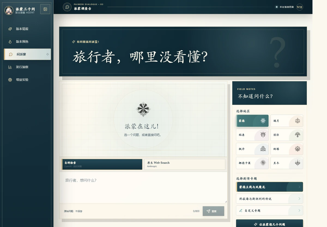This screenshot has width=327, height=227.
Task: Switch to 增量实验 in the sidebar
Action: [x=27, y=80]
